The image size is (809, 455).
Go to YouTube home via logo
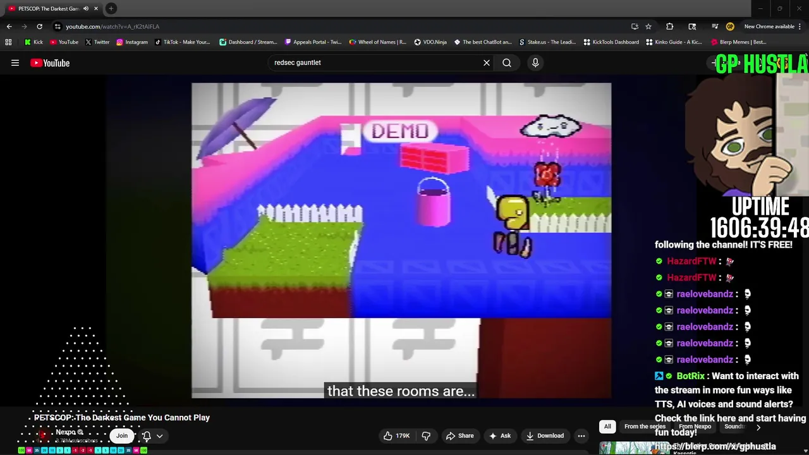50,63
